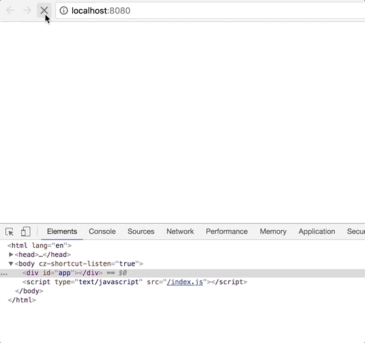This screenshot has height=343, width=365.
Task: Open the Application tab
Action: (316, 231)
